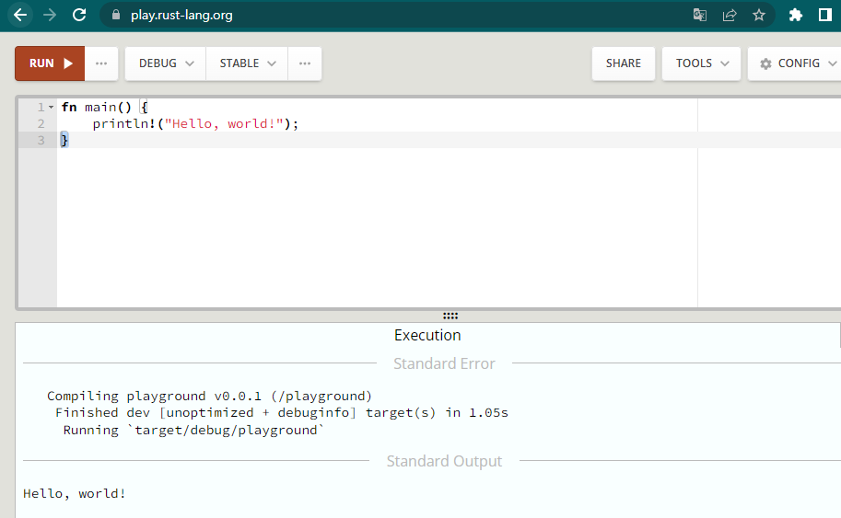This screenshot has height=518, width=841.
Task: Open the CONFIG dropdown menu
Action: point(795,63)
